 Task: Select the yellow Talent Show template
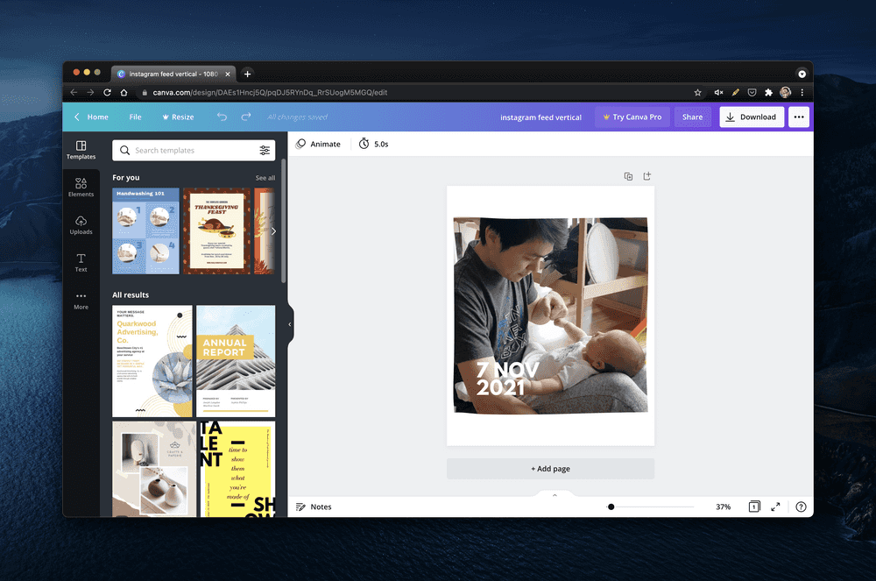(237, 470)
